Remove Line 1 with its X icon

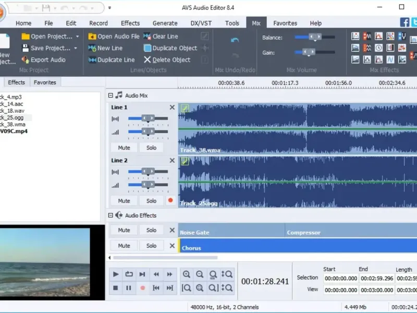click(172, 107)
